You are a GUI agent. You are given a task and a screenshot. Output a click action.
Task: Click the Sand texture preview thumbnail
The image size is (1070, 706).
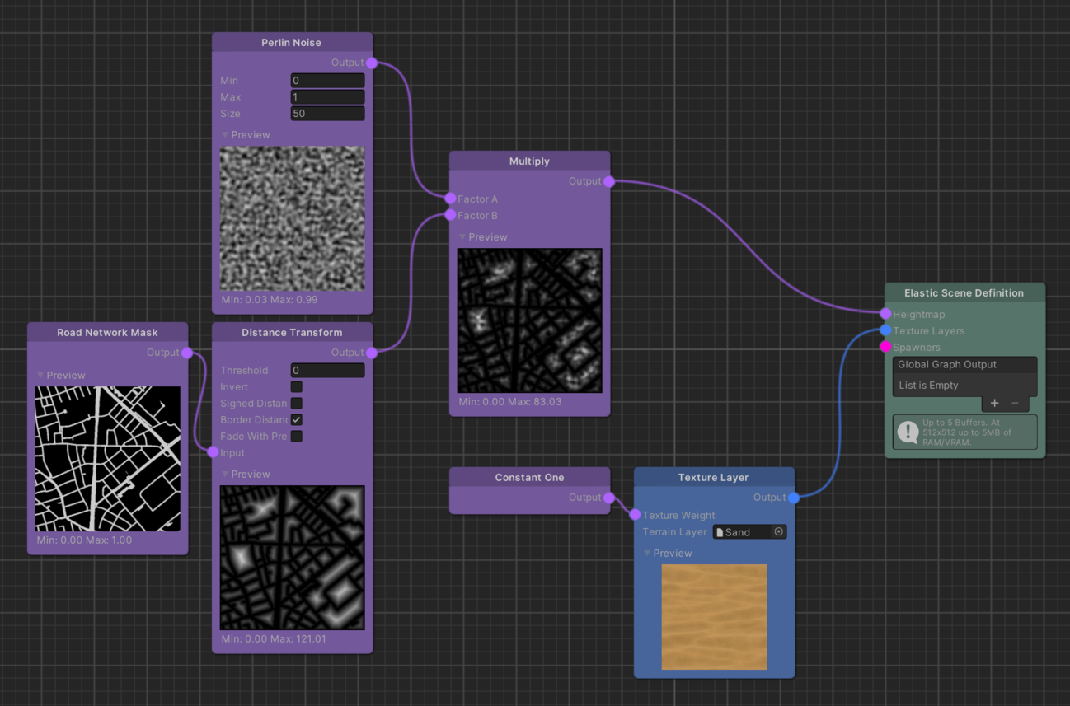(714, 616)
